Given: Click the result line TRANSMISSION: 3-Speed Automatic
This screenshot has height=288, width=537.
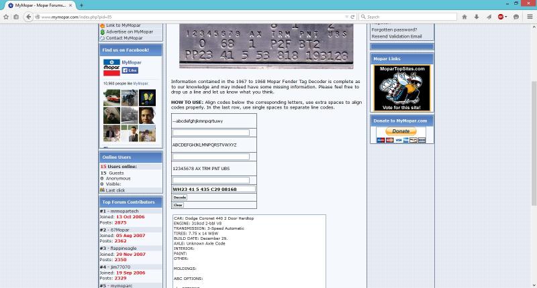Looking at the screenshot, I should 209,228.
